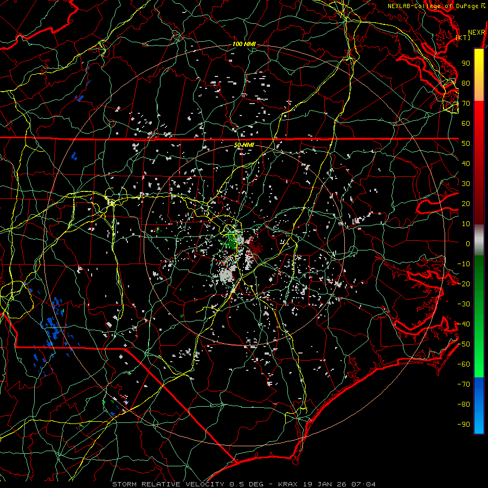Click the 80 value on the velocity scale

point(466,84)
